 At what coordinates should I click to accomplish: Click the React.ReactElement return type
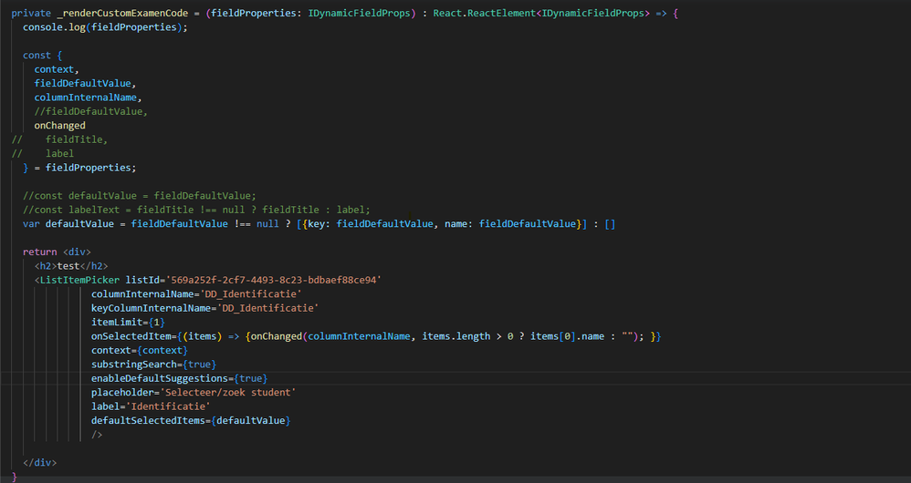484,13
